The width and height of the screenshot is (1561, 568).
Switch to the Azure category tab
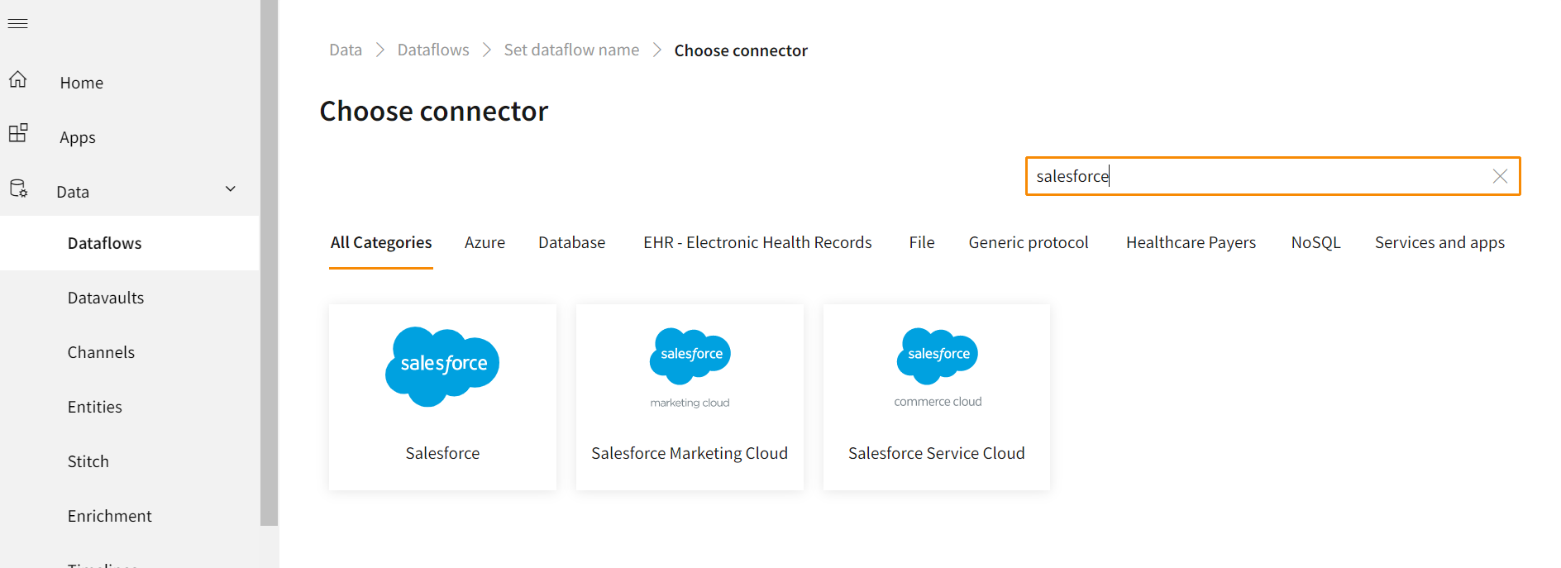[x=485, y=243]
